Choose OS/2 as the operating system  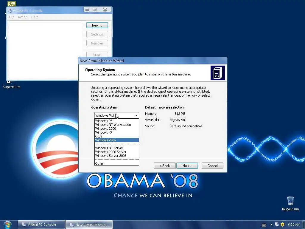117,136
